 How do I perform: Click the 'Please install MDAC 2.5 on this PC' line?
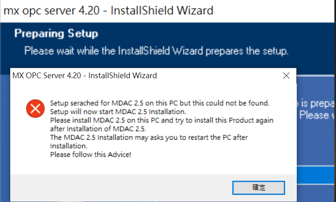click(161, 121)
